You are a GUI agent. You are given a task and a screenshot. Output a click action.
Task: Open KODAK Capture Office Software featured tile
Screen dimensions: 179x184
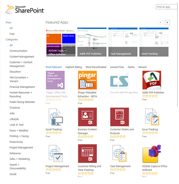(x=61, y=42)
